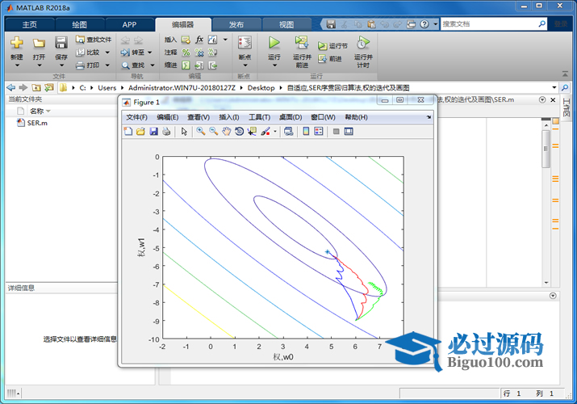The width and height of the screenshot is (577, 404).
Task: Open Figure 1 窗口(W) menu
Action: [323, 117]
